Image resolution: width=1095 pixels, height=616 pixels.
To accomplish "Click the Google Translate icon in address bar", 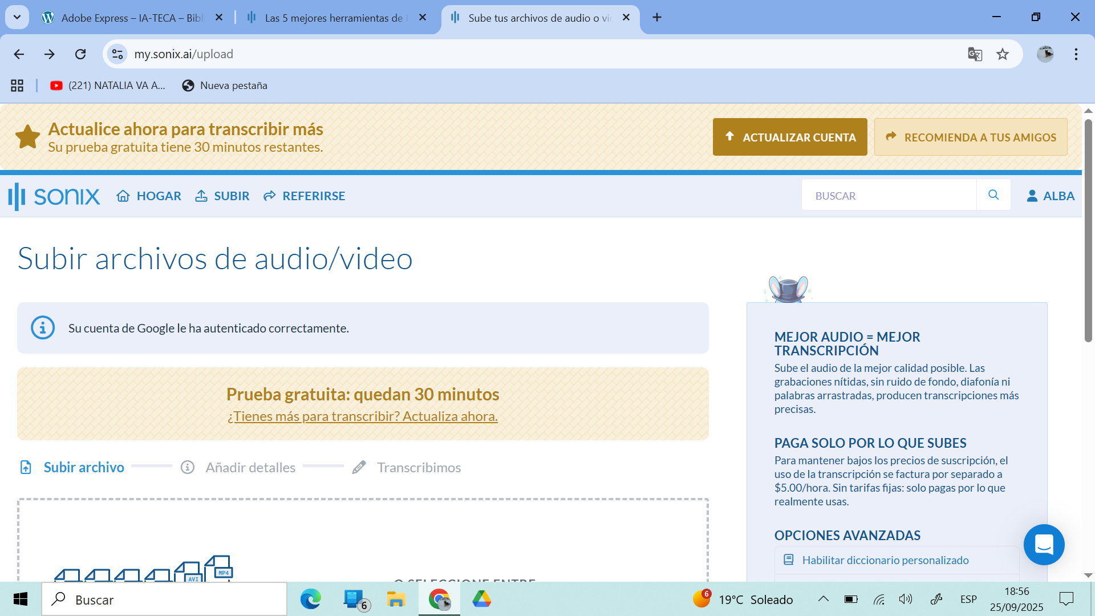I will tap(975, 54).
